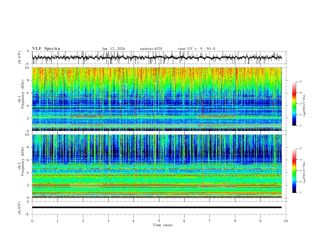
Task: Click time axis tick label "0"
Action: pos(32,221)
